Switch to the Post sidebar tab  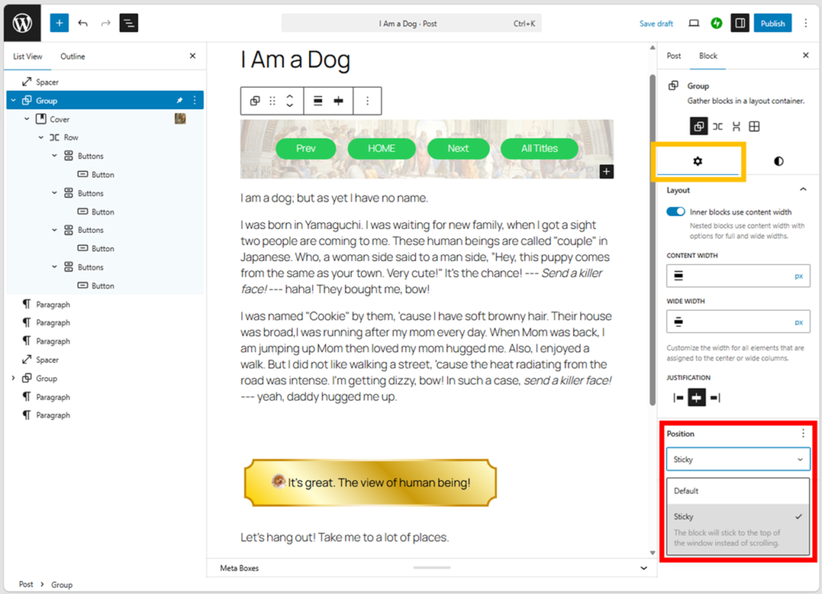tap(673, 56)
